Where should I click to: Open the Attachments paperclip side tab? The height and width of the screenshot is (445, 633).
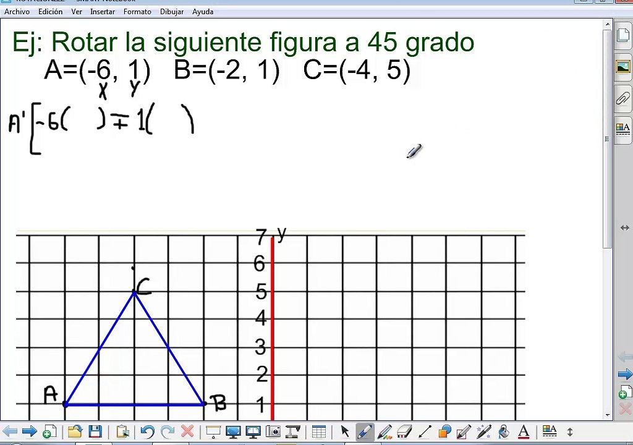click(x=624, y=98)
